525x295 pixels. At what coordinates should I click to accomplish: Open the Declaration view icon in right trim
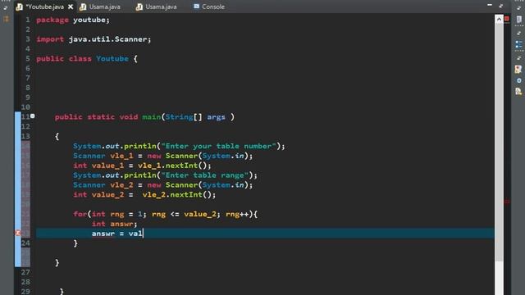518,91
